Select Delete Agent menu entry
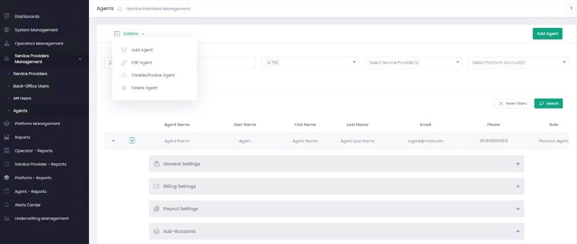Viewport: 577px width, 244px height. click(144, 88)
